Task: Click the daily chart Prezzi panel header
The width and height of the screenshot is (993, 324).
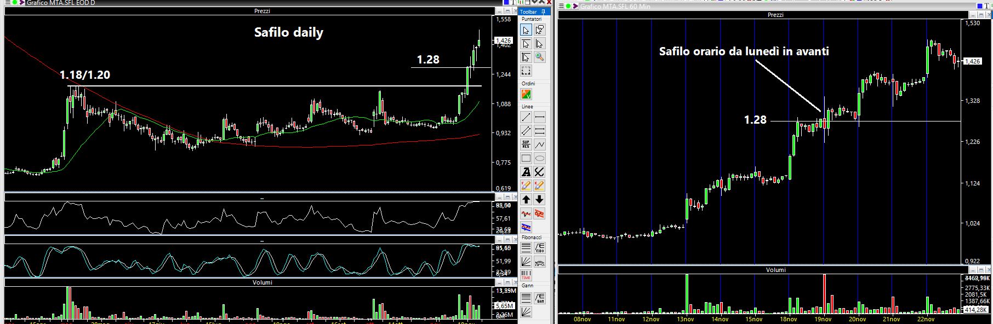Action: click(262, 11)
